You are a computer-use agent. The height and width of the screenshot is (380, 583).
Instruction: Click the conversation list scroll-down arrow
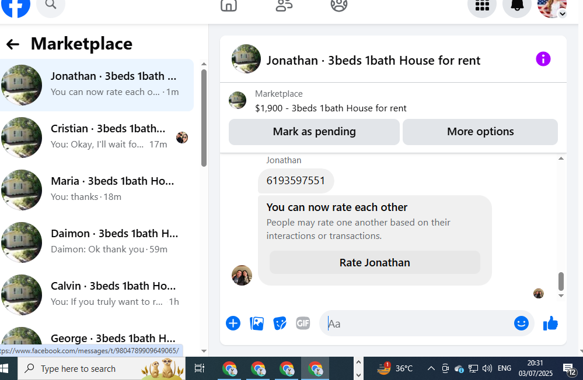pos(204,351)
